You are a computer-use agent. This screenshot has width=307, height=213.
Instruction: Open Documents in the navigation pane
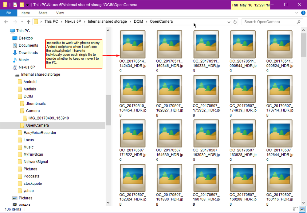(x=28, y=45)
